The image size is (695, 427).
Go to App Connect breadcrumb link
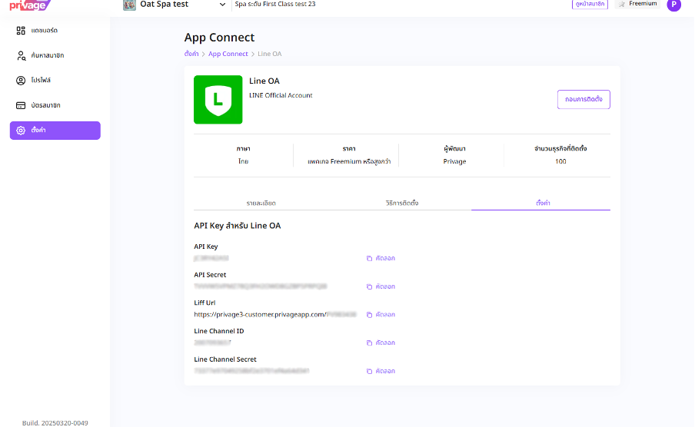click(228, 54)
